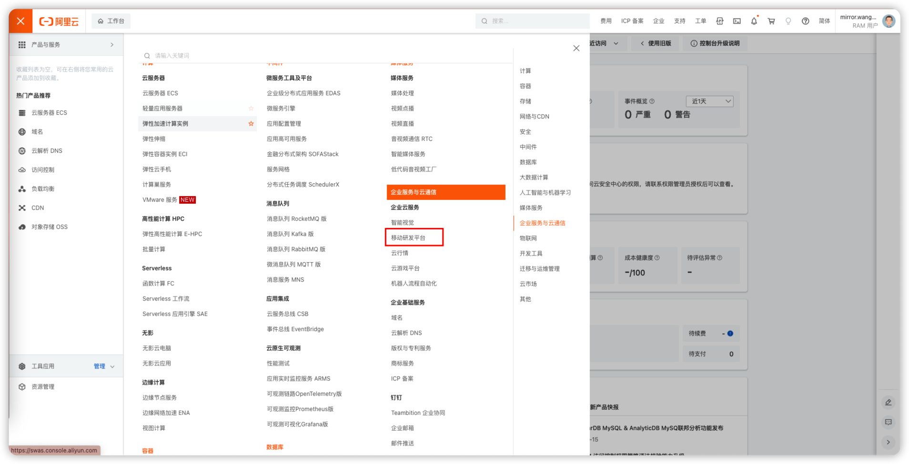Expand the recent visits dropdown arrow
This screenshot has height=464, width=909.
[616, 43]
